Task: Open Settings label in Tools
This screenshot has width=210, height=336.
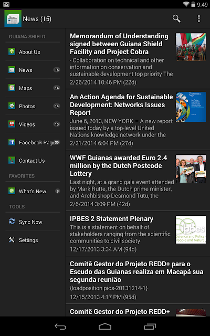Action: (x=28, y=240)
